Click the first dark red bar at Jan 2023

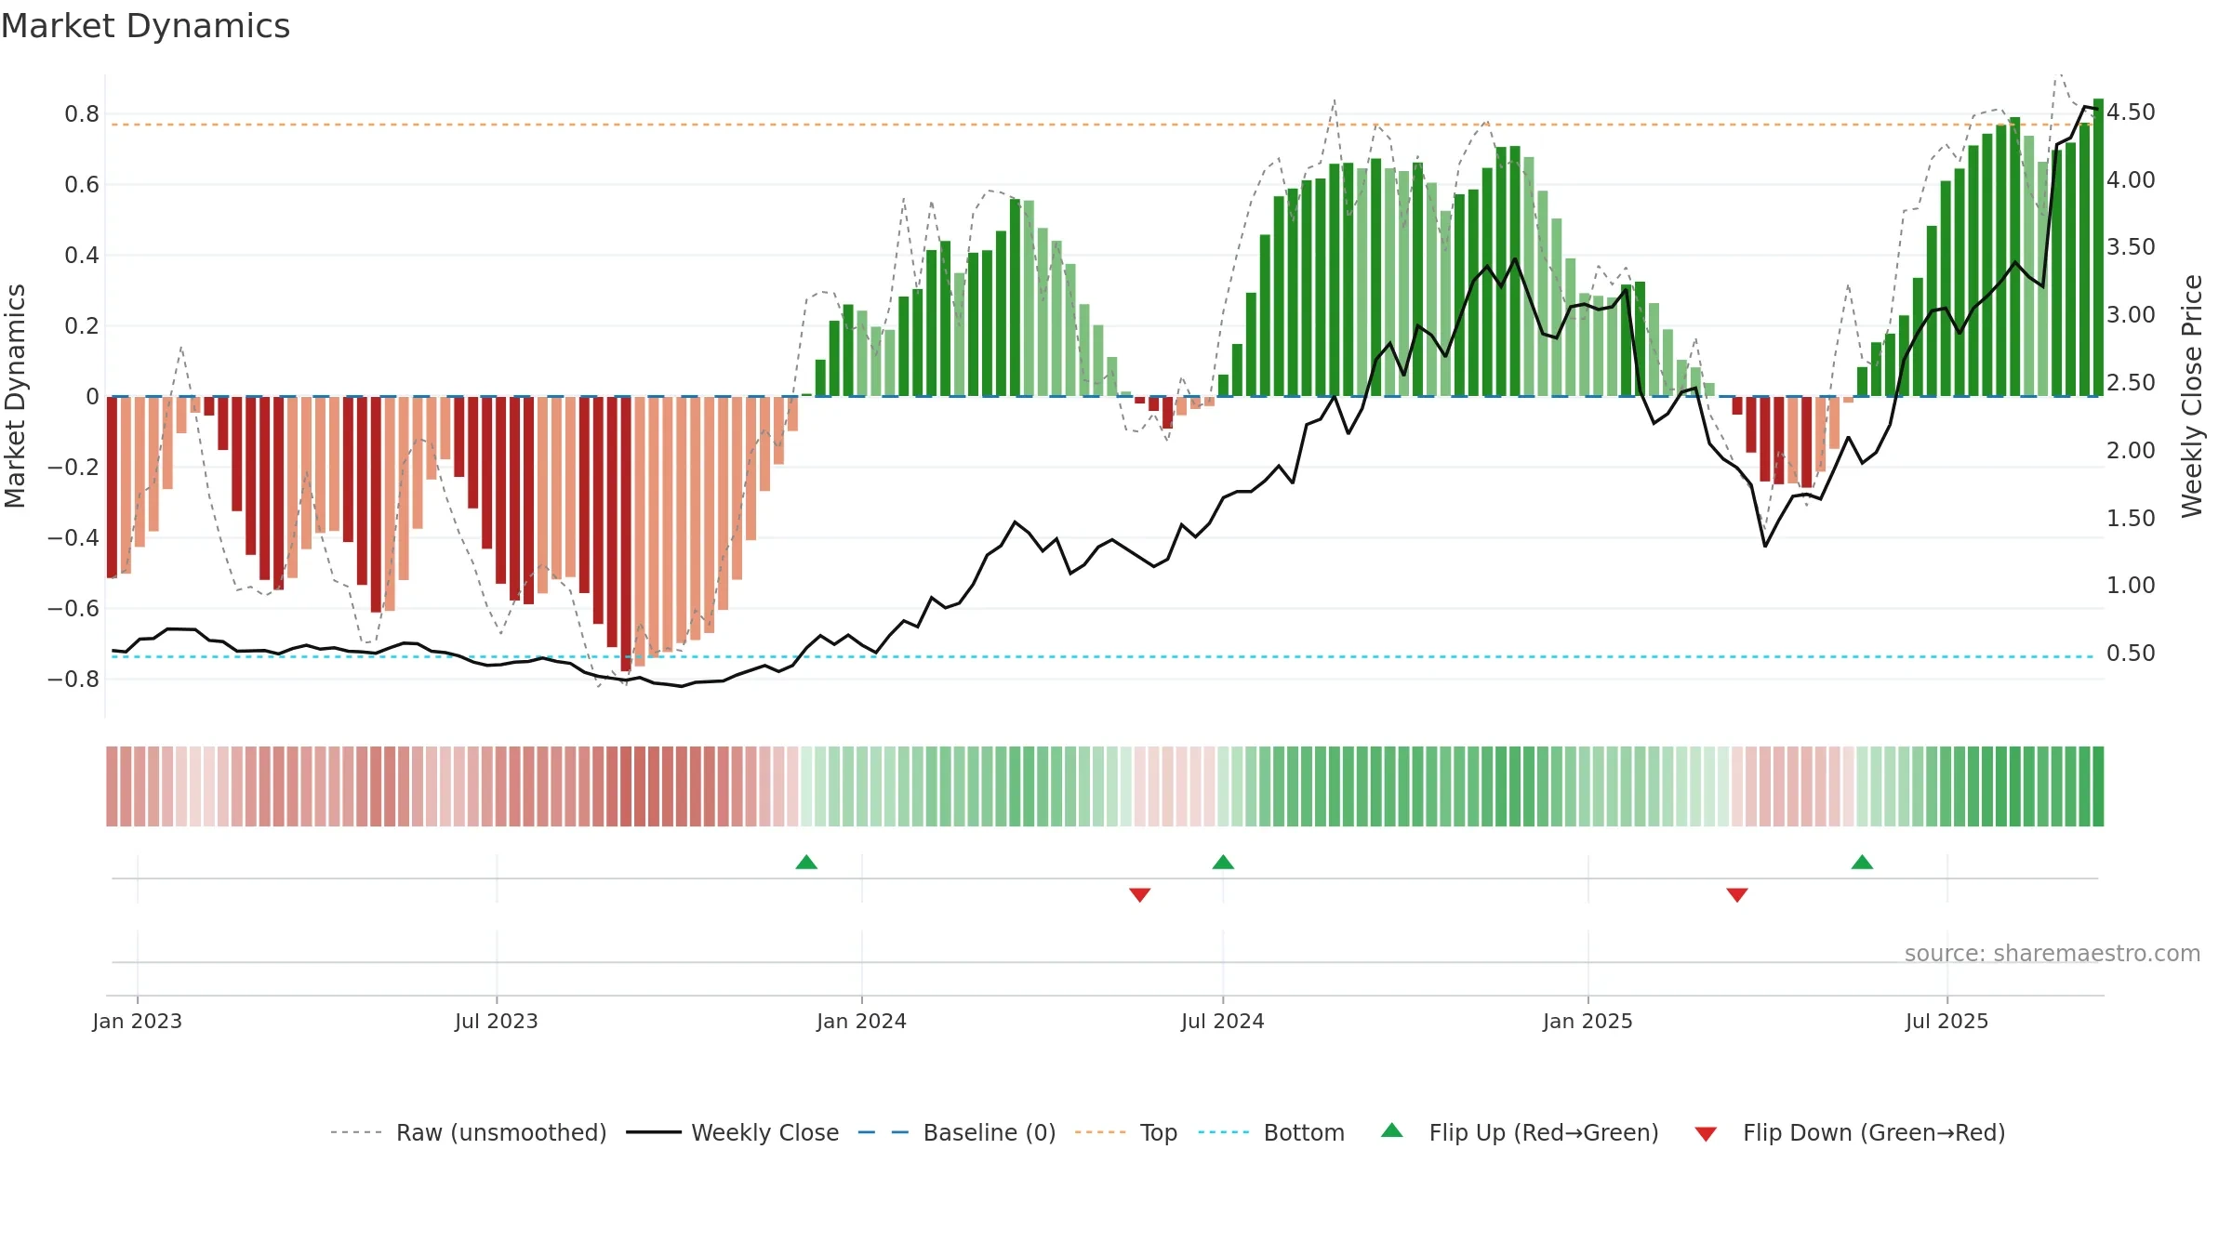click(x=112, y=487)
